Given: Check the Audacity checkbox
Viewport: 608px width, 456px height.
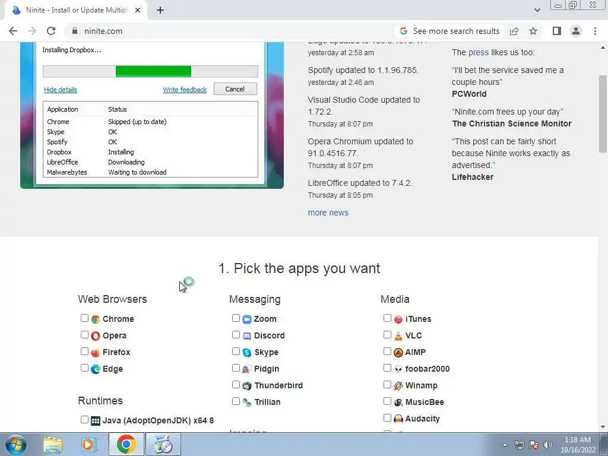Looking at the screenshot, I should 387,417.
